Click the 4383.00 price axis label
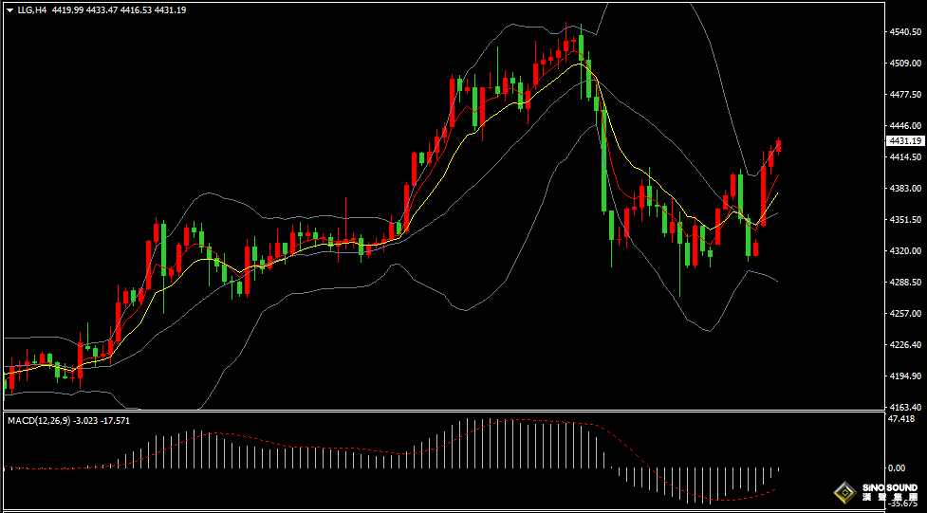Screen dimensions: 927x513 click(906, 189)
